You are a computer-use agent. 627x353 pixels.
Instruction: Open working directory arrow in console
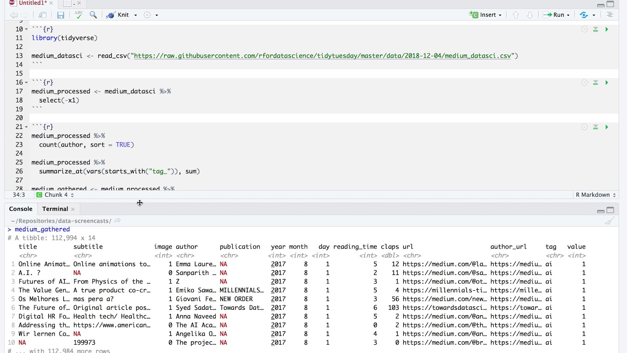(118, 221)
